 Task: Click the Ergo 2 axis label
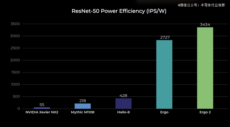click(x=205, y=112)
